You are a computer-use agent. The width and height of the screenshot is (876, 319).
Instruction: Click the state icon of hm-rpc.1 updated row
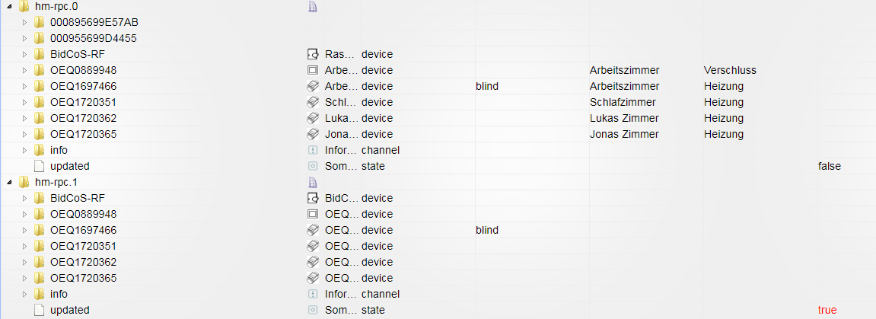coord(312,311)
